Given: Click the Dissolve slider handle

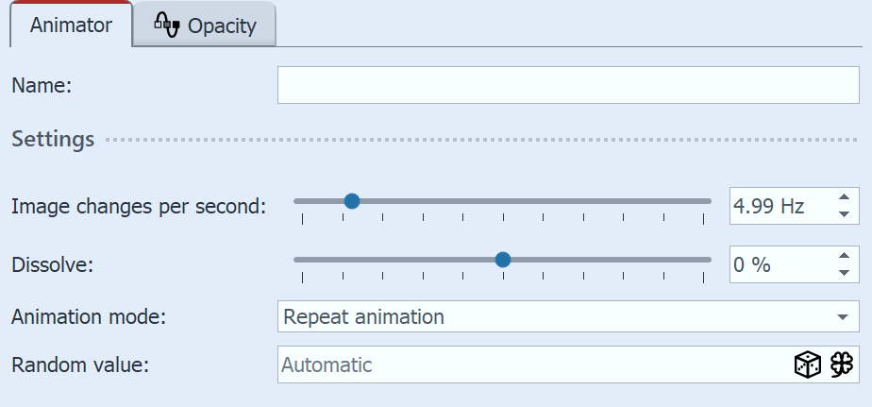Looking at the screenshot, I should click(503, 259).
